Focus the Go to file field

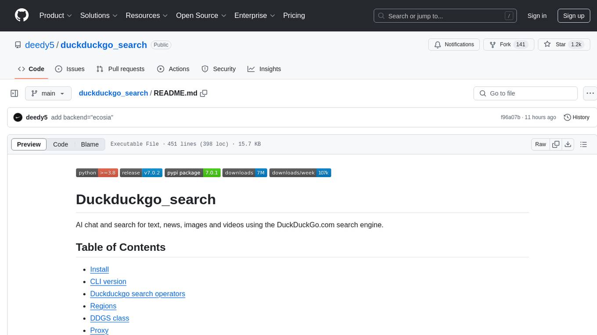click(525, 93)
